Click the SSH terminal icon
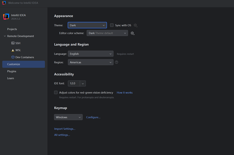The height and width of the screenshot is (155, 234). (x=13, y=43)
